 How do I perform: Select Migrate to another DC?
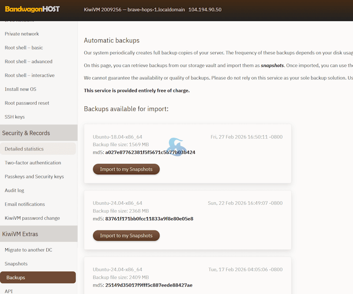pyautogui.click(x=28, y=250)
